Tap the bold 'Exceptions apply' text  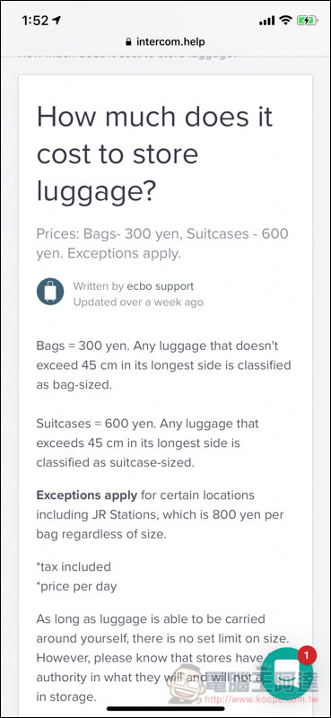click(86, 495)
